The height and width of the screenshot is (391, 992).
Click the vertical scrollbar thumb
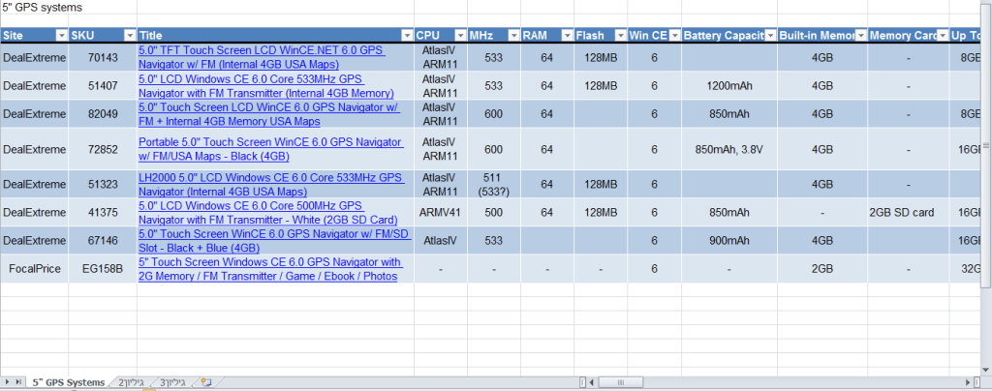pyautogui.click(x=985, y=146)
